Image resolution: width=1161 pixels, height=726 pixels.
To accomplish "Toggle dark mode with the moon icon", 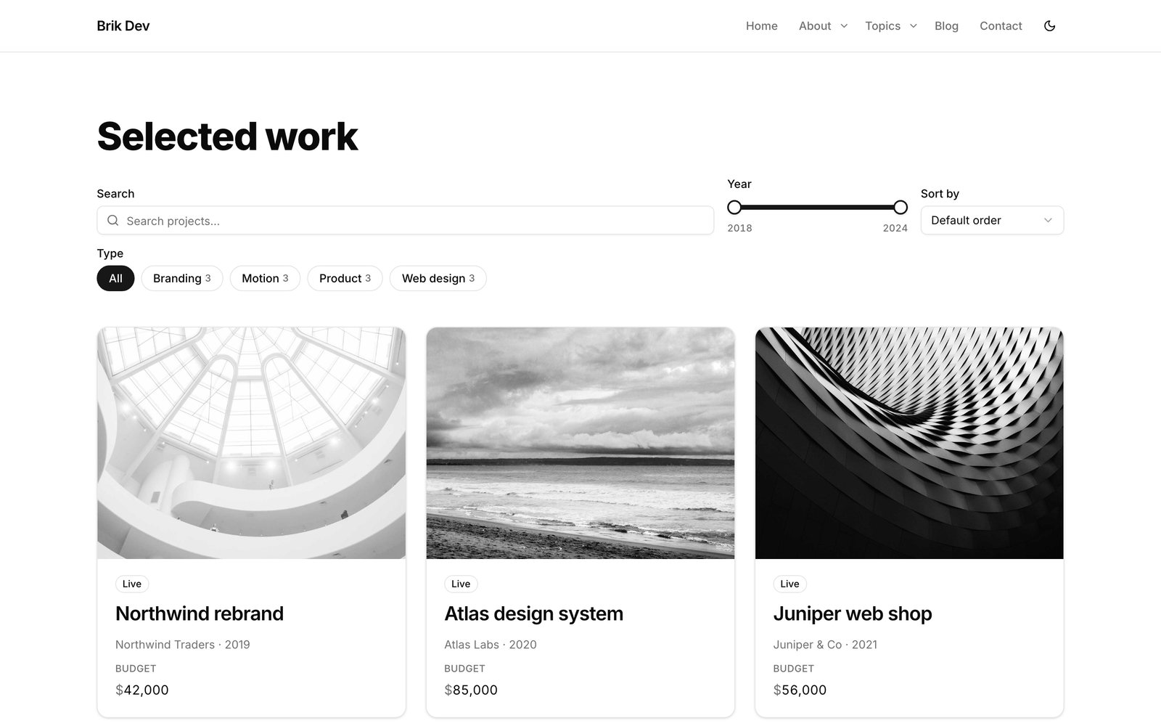I will [x=1049, y=26].
